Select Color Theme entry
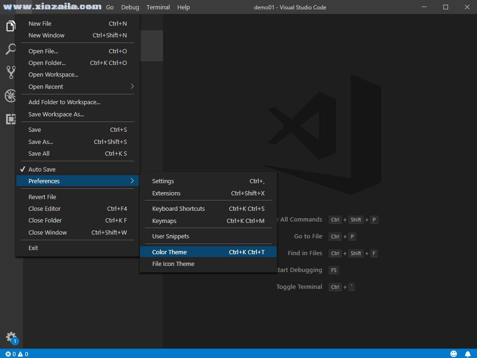 click(208, 252)
